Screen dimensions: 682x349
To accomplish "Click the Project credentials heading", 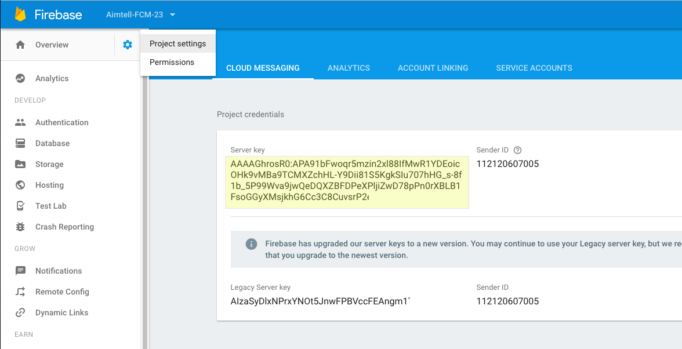I will pos(251,114).
